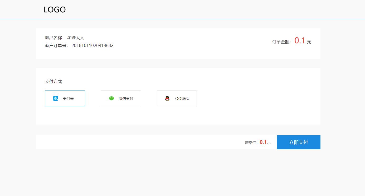Click the product name 老婆大人
The image size is (365, 196).
click(x=76, y=38)
